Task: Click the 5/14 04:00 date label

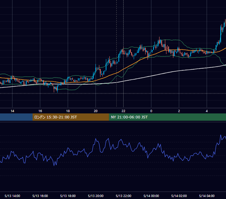Action: [207, 196]
